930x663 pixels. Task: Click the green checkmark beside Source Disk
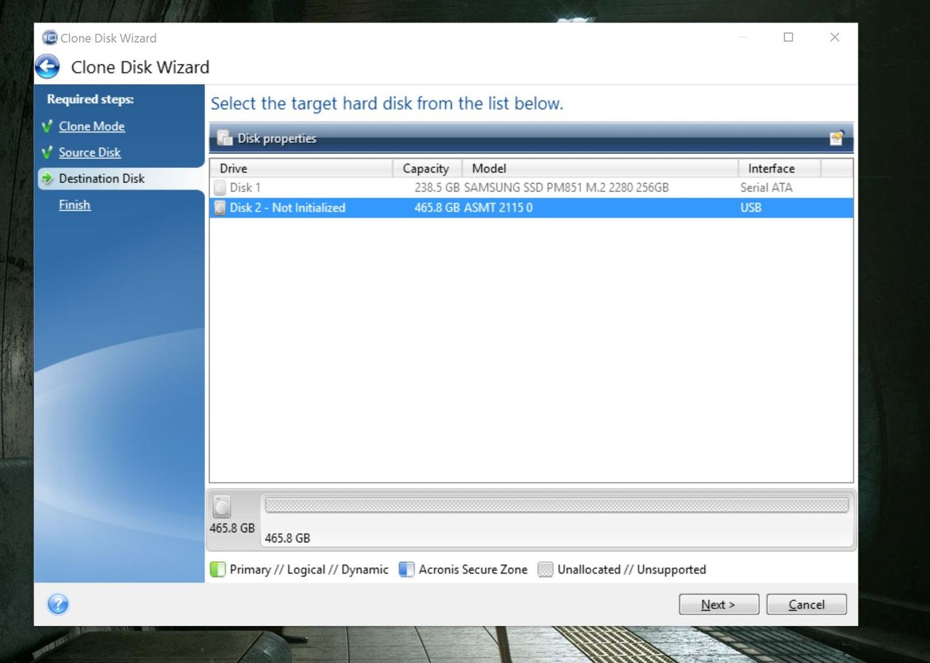(x=47, y=152)
